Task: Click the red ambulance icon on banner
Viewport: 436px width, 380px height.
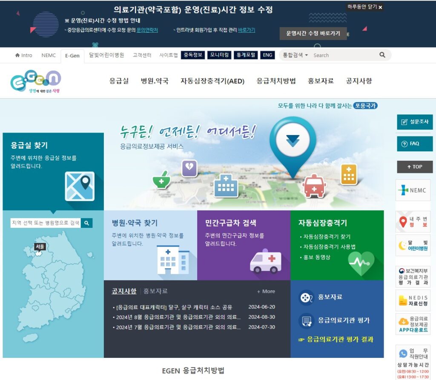Action: (x=314, y=186)
